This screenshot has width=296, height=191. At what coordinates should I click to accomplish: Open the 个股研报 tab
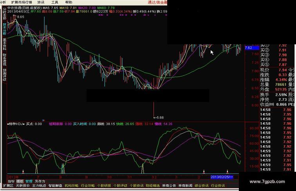104,186
